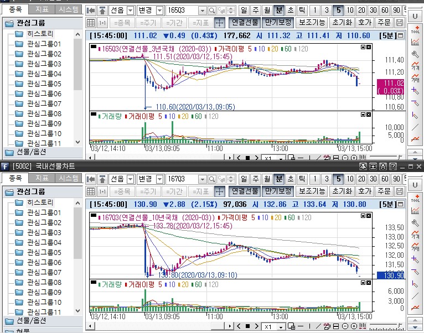The height and width of the screenshot is (333, 424).
Task: Click previous arrow in lower chart bottom toolbar
Action: (x=239, y=326)
